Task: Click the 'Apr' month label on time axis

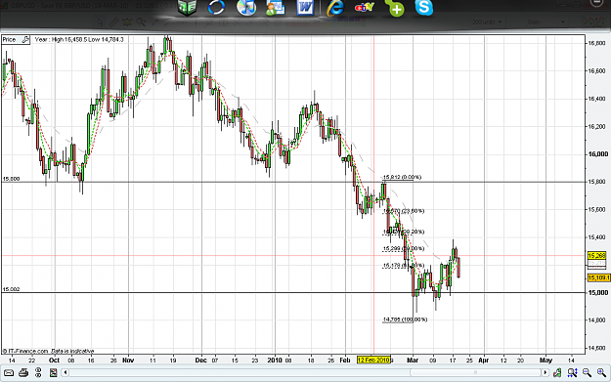Action: (484, 361)
